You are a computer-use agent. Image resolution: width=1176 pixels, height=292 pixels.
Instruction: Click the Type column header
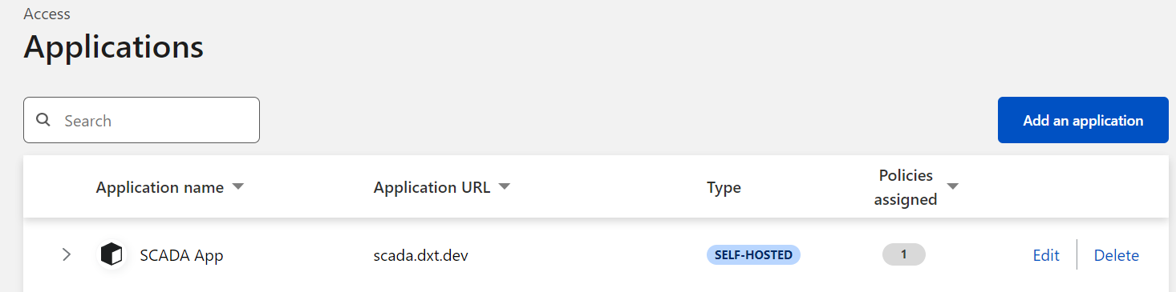[x=724, y=188]
